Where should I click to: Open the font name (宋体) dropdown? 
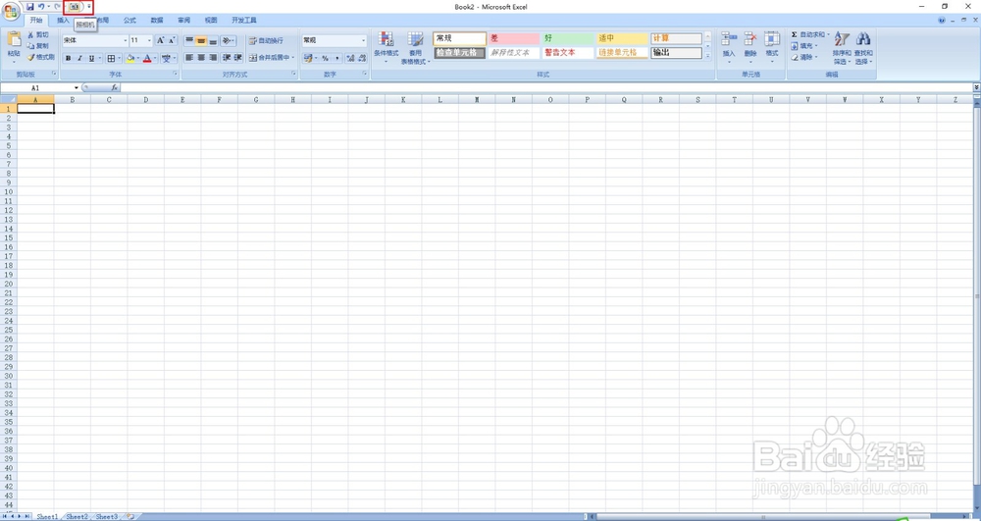click(x=126, y=40)
